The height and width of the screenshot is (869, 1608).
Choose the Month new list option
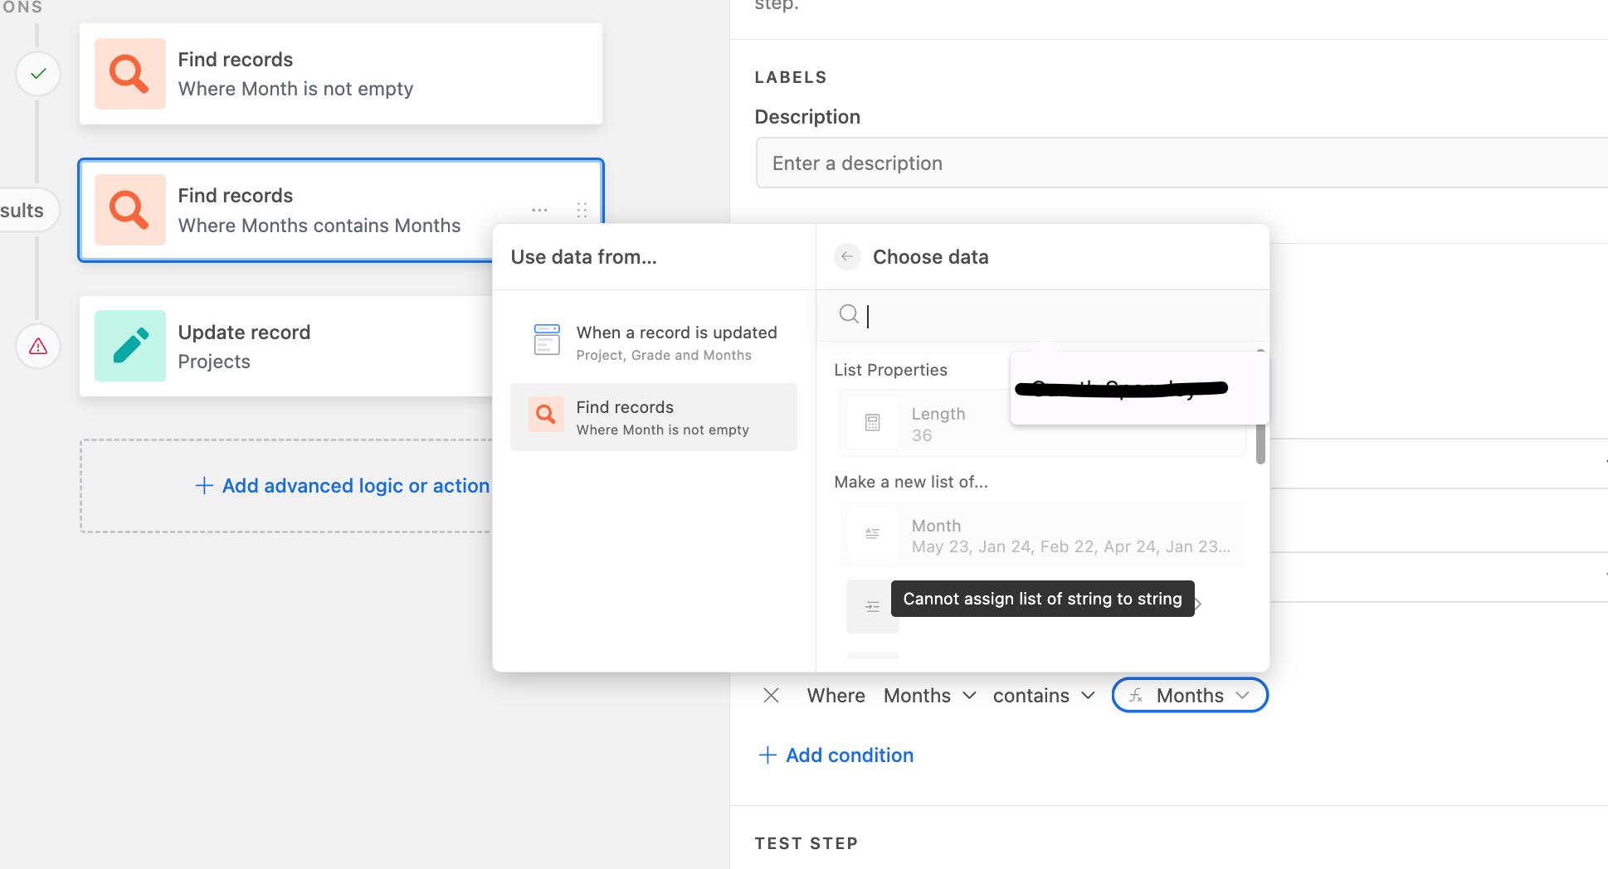pyautogui.click(x=1042, y=535)
